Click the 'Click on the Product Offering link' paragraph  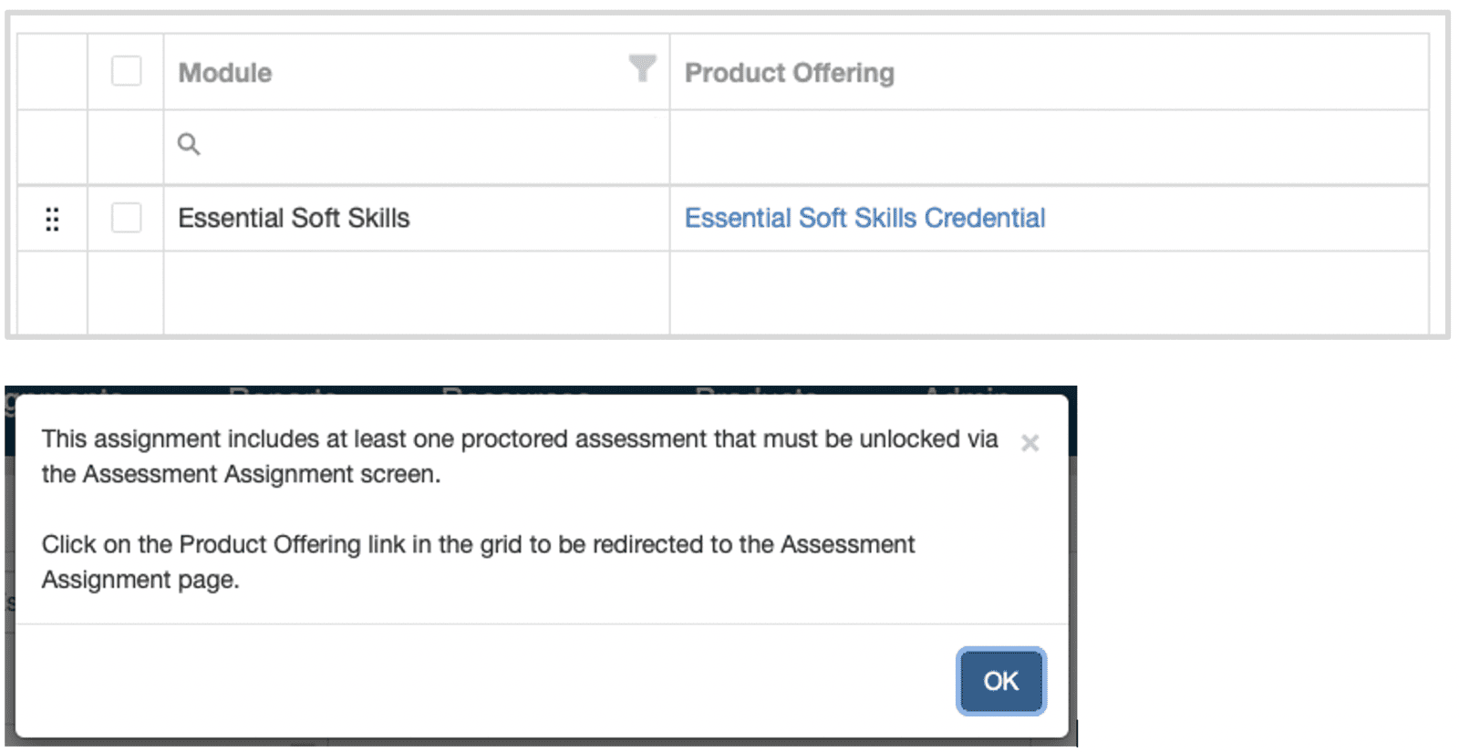(x=478, y=561)
